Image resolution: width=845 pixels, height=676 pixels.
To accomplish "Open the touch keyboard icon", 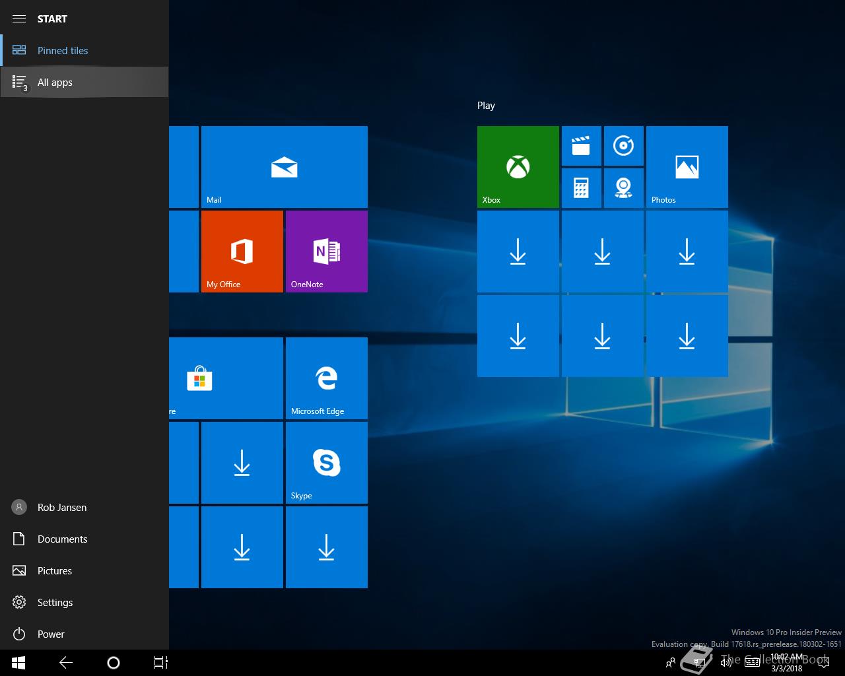I will (751, 663).
